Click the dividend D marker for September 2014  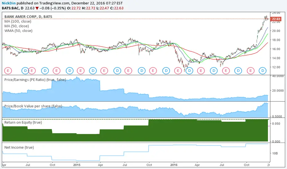[x=45, y=71]
